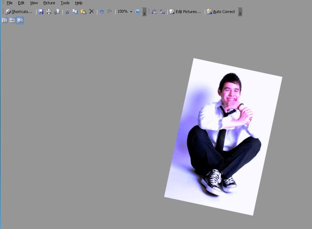The height and width of the screenshot is (229, 312).
Task: Click the Rotate Left icon
Action: 154,12
